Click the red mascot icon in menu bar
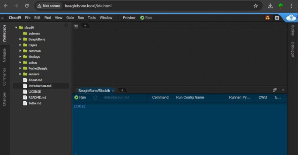The height and width of the screenshot is (155, 298). point(268,18)
